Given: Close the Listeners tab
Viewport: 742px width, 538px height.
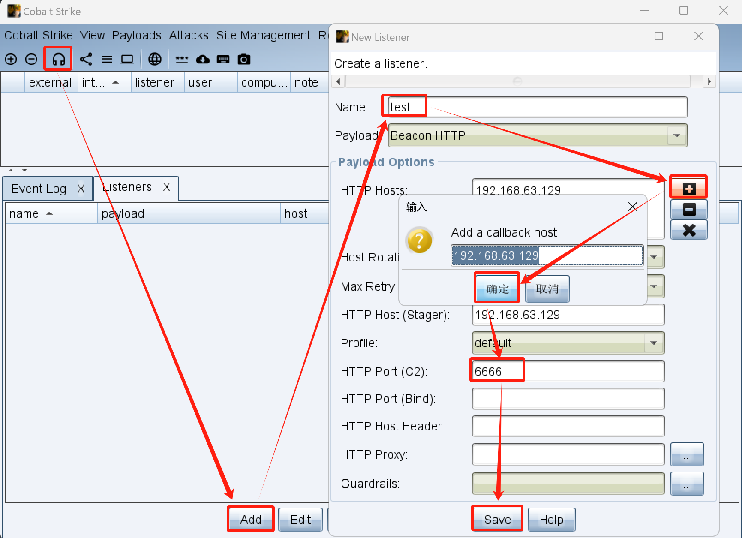Looking at the screenshot, I should coord(167,187).
